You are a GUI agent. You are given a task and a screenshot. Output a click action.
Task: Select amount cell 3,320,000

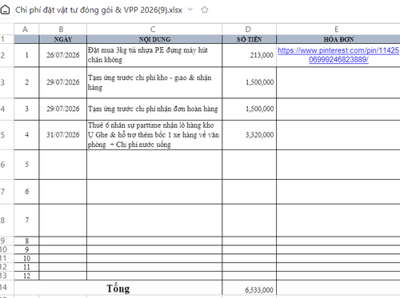tap(249, 135)
